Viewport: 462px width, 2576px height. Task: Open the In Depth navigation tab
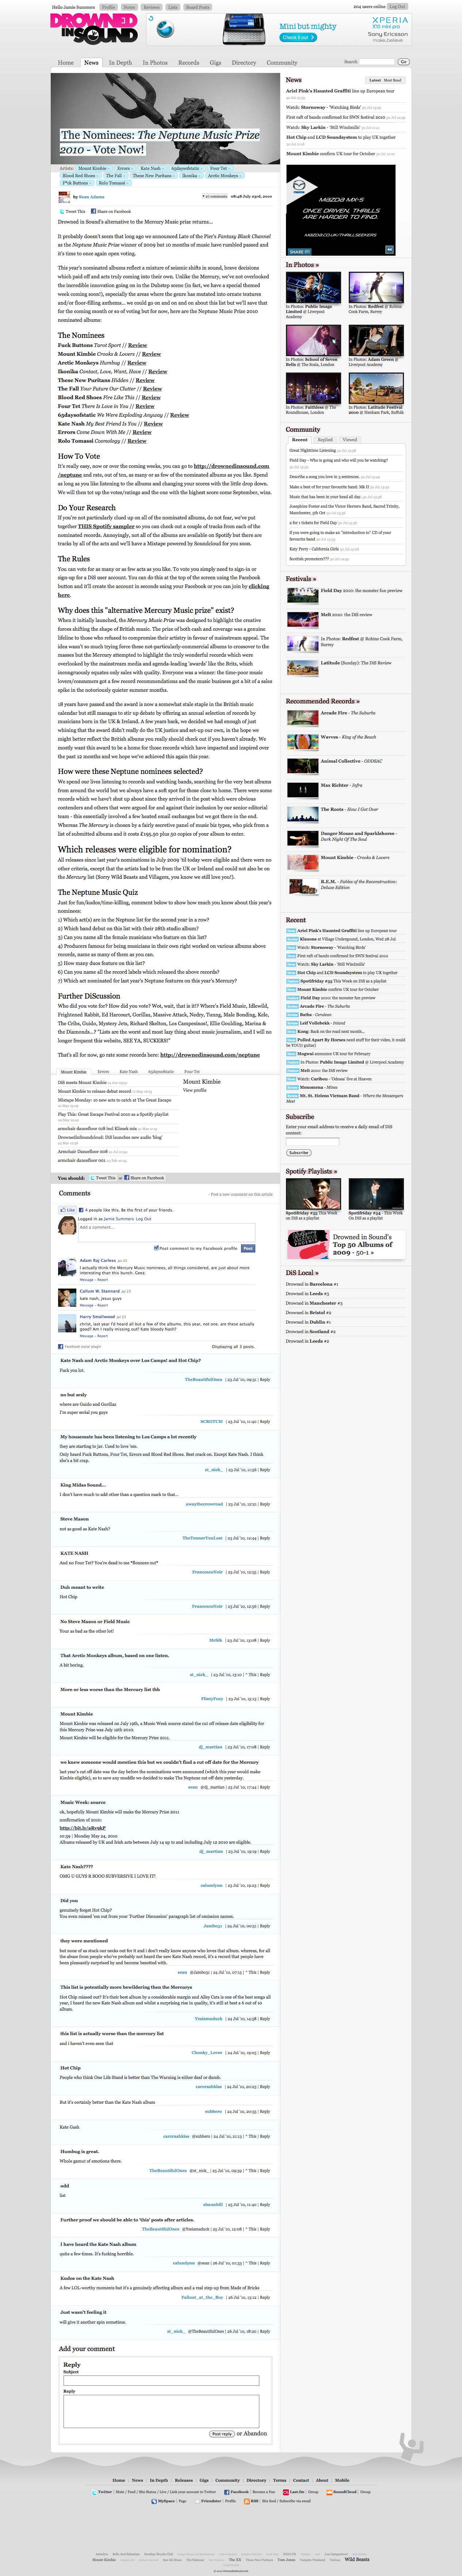(120, 62)
